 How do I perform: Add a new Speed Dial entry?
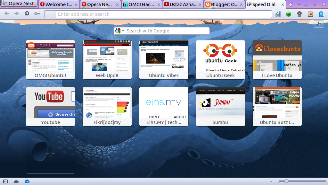coord(50,154)
